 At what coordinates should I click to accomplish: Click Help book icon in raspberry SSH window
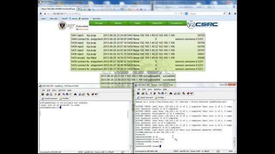(x=93, y=94)
